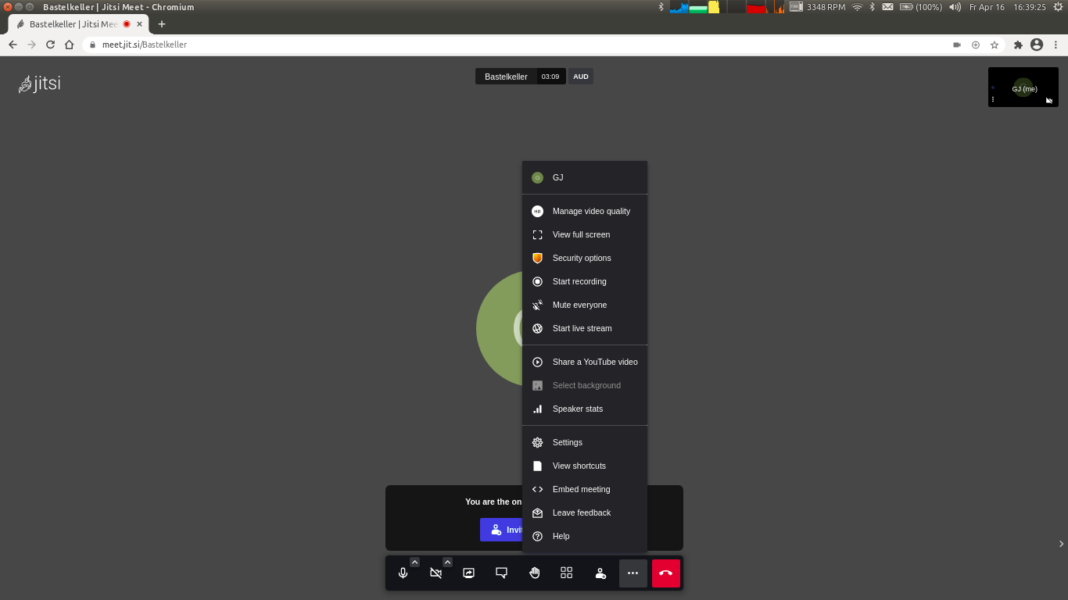This screenshot has height=600, width=1068.
Task: Open View shortcuts
Action: (x=579, y=466)
